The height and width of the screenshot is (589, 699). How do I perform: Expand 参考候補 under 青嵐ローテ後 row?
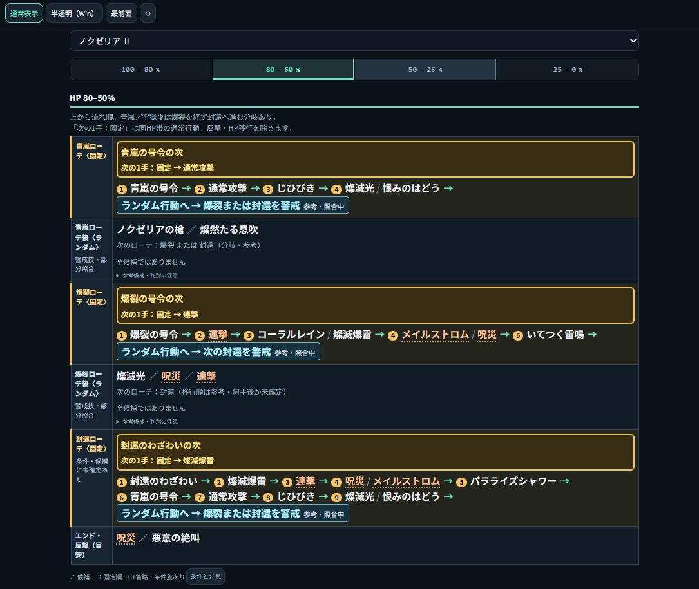click(147, 276)
